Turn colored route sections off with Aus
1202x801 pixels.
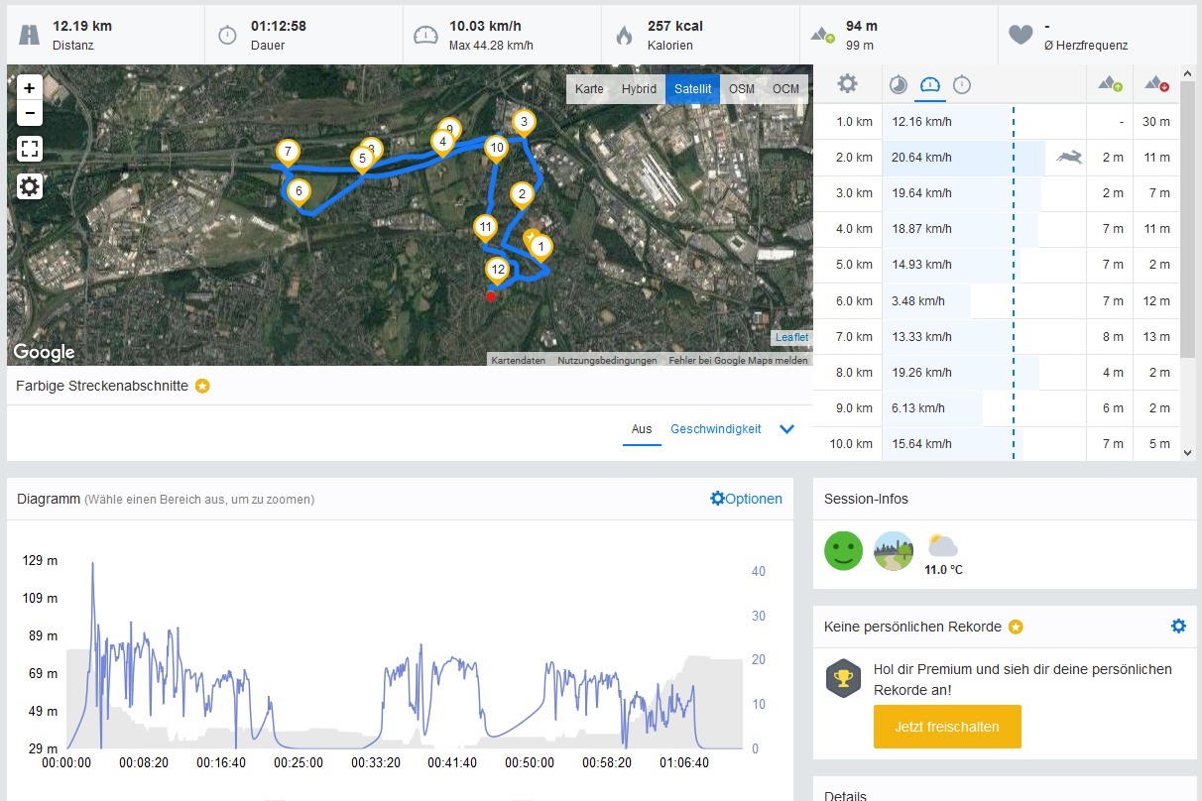(x=642, y=429)
